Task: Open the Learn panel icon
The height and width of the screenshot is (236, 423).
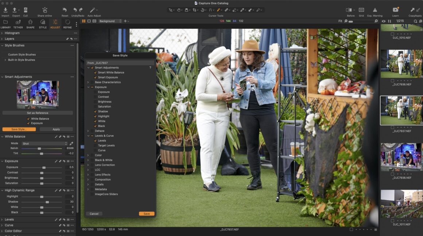Action: coord(396,10)
